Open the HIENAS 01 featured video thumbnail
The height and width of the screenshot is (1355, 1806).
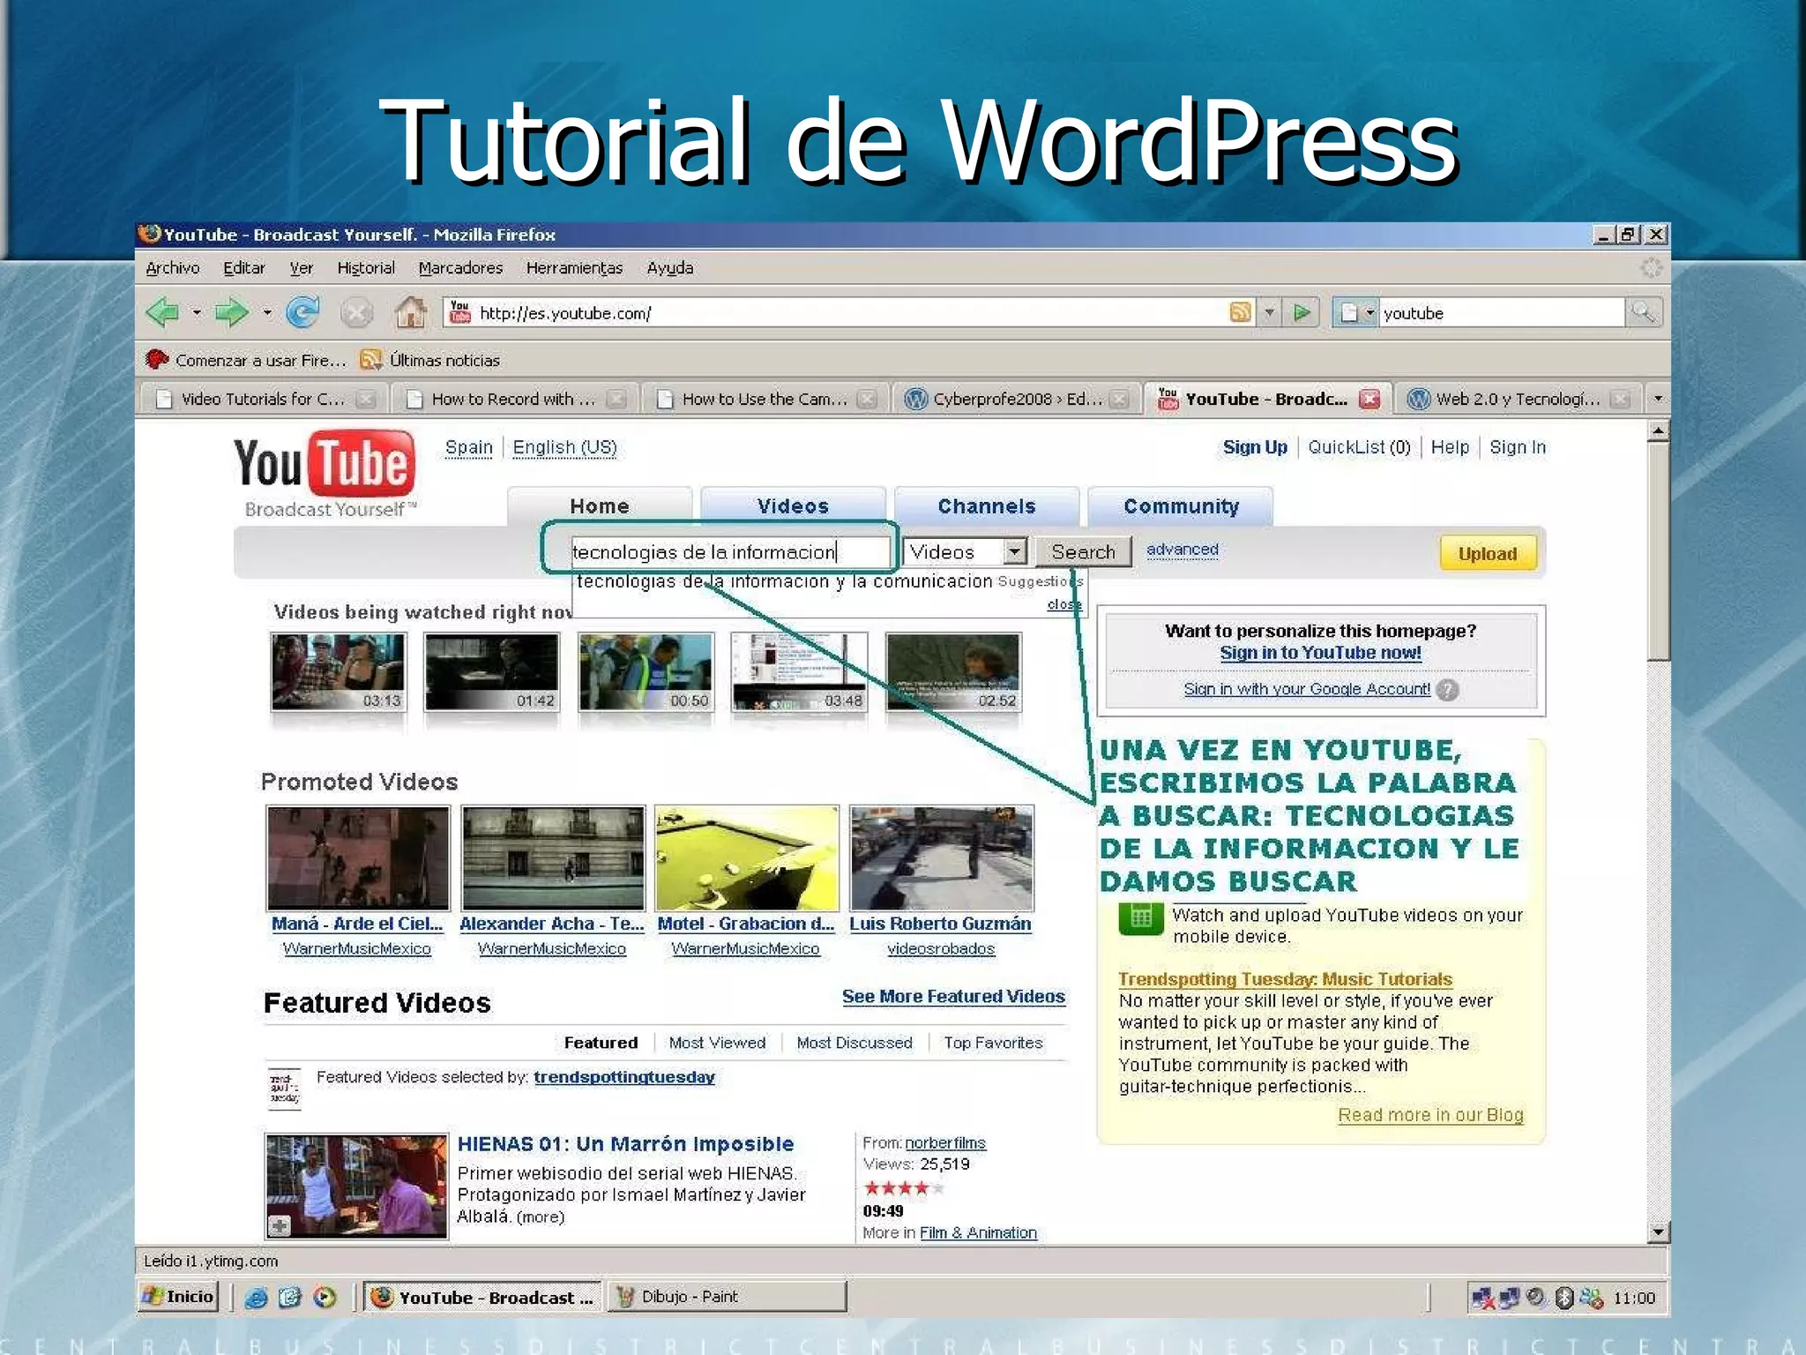coord(356,1187)
